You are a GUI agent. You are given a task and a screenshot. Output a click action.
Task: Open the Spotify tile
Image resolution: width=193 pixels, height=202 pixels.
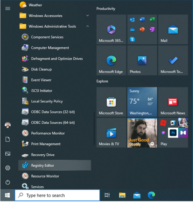142,133
